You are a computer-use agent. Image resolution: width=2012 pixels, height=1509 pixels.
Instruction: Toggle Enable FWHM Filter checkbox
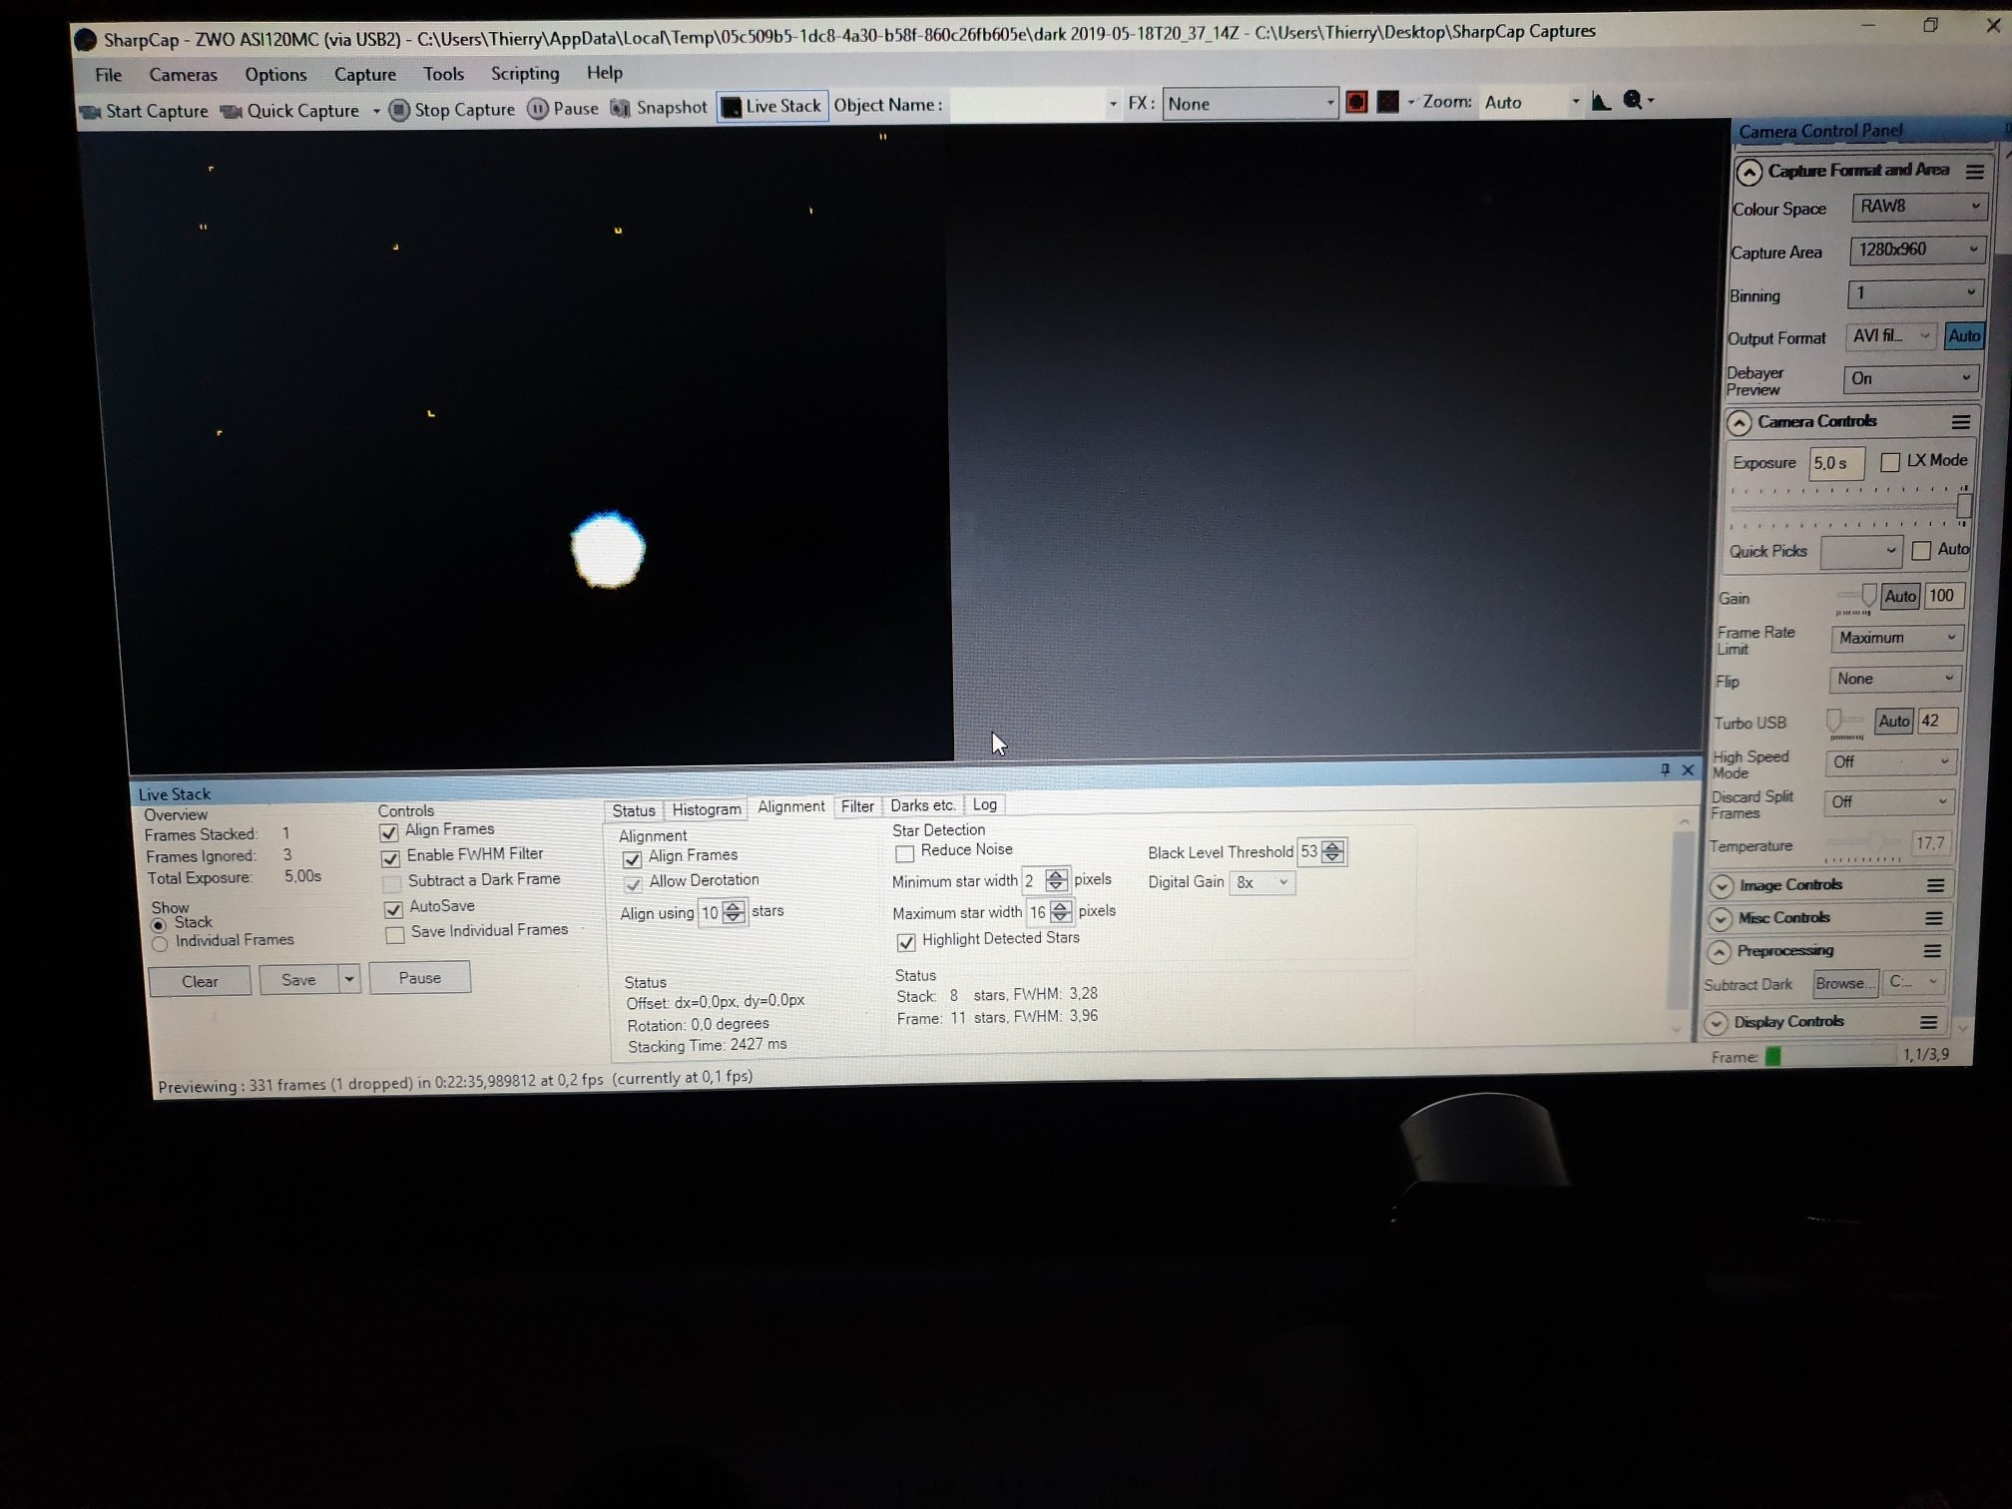pos(391,857)
